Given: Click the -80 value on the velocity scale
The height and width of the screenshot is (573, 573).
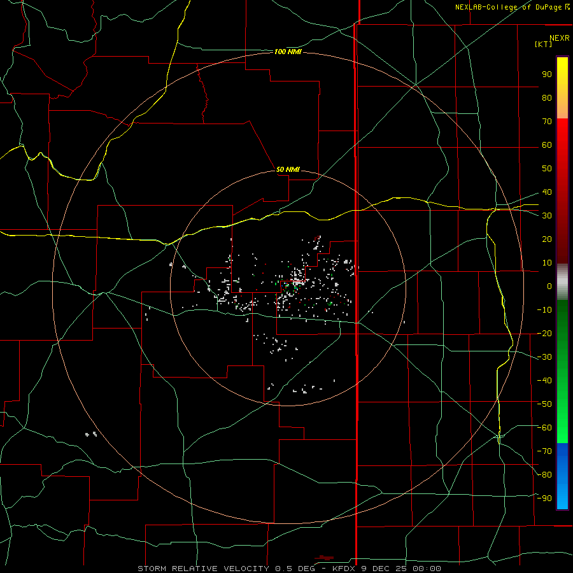Looking at the screenshot, I should pos(544,475).
